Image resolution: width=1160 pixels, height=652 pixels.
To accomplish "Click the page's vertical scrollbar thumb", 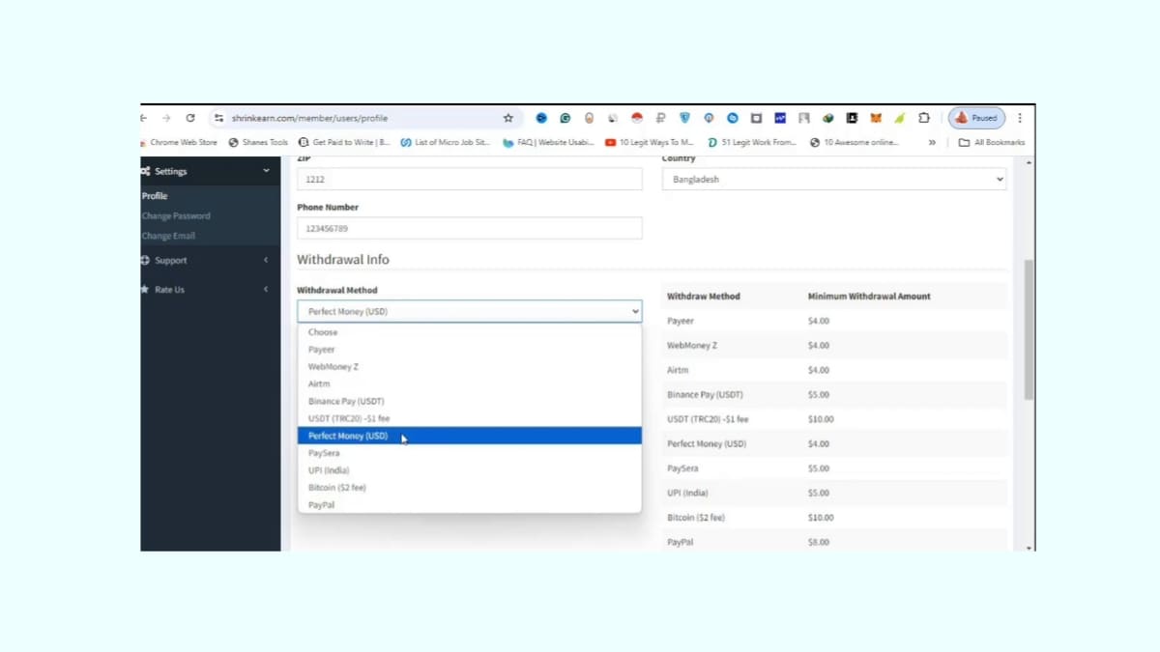I will click(1029, 328).
